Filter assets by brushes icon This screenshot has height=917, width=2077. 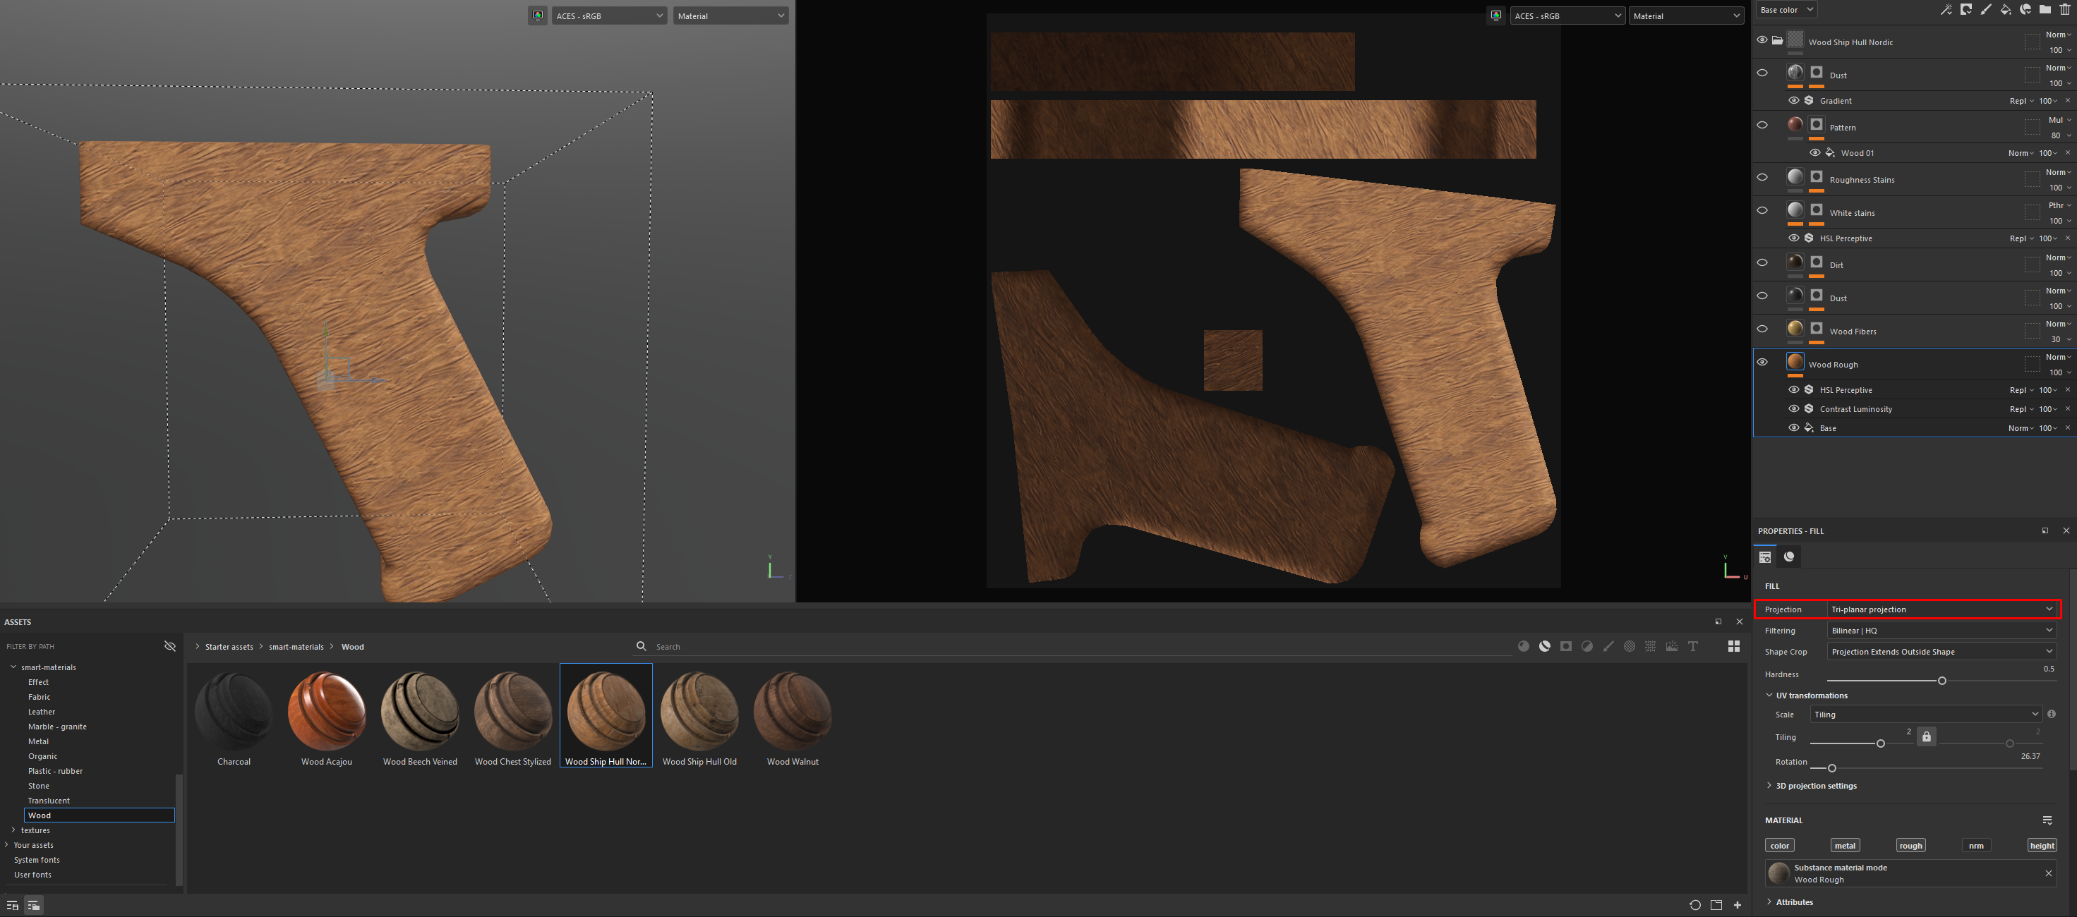[1608, 646]
